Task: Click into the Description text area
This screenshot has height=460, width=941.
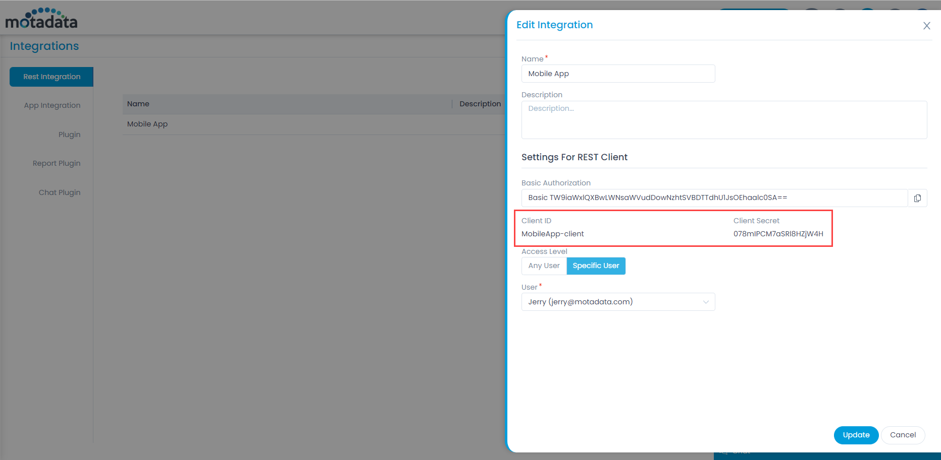Action: 724,120
